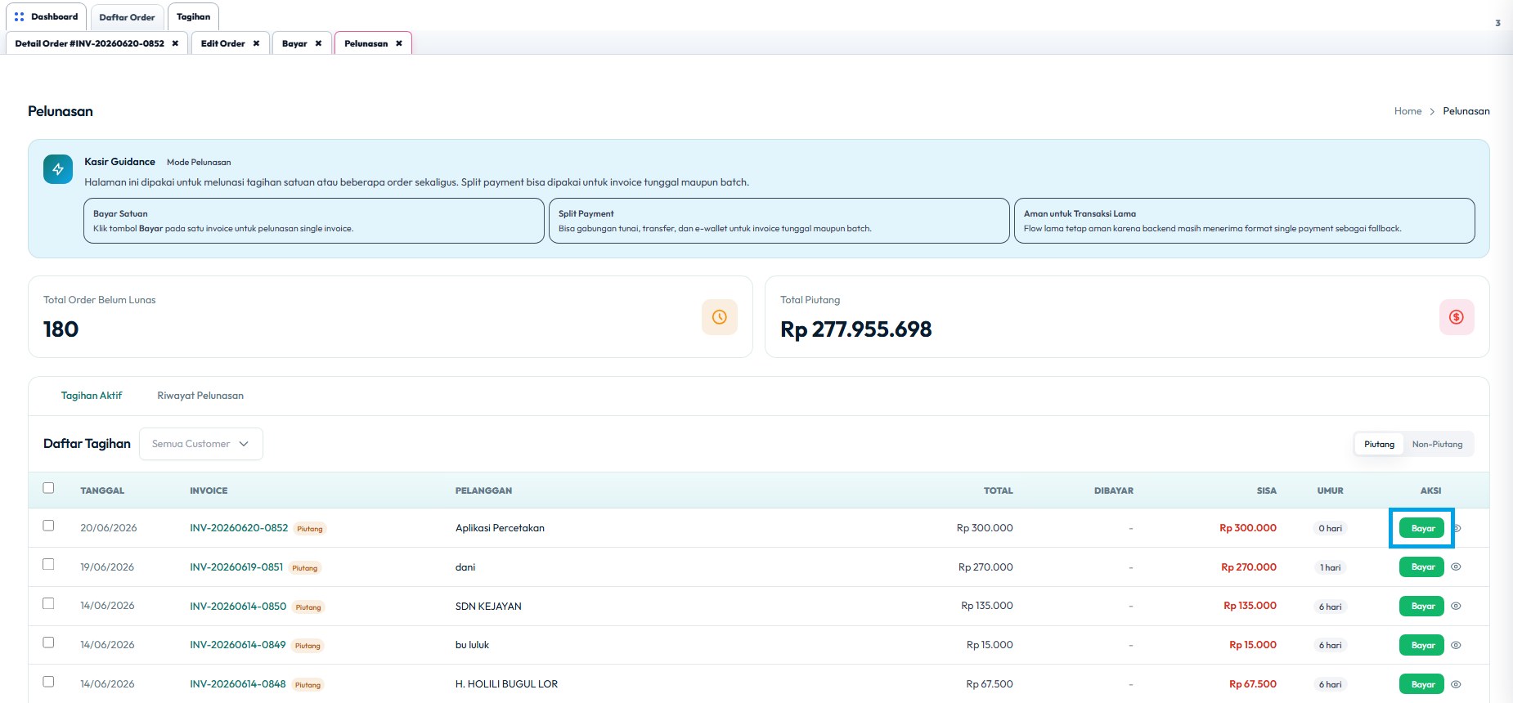The width and height of the screenshot is (1513, 703).
Task: Open the Dashboard tab with grid icon
Action: 46,16
